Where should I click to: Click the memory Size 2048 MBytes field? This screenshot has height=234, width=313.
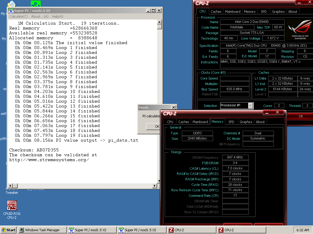[197, 139]
